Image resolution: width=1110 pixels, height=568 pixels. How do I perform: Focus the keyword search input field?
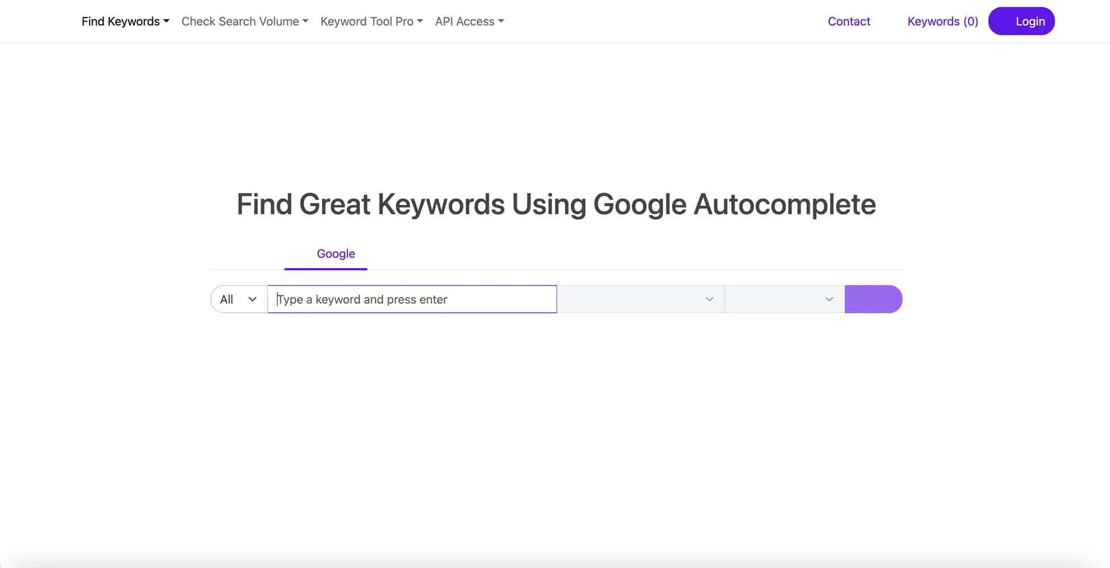(x=412, y=299)
